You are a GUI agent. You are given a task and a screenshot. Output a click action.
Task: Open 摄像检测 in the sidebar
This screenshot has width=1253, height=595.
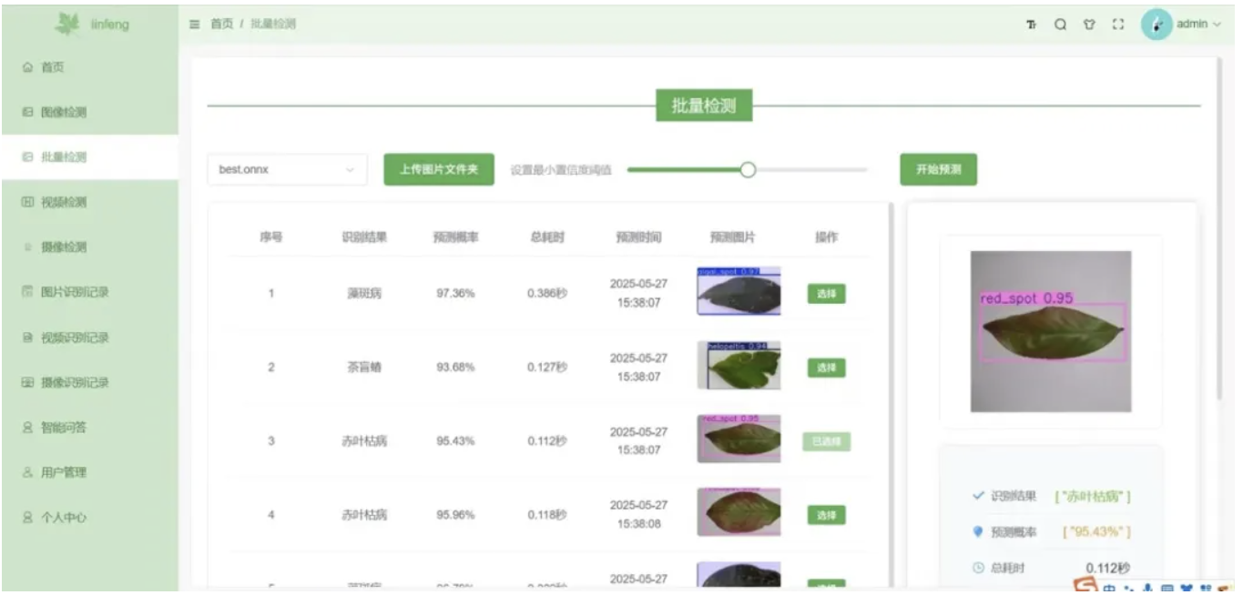pos(89,247)
